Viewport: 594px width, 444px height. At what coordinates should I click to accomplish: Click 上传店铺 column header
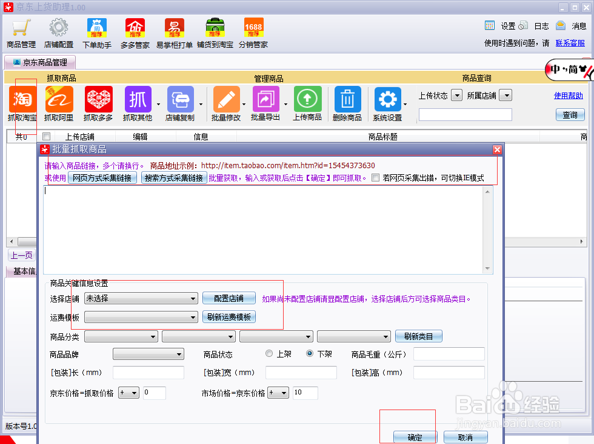coord(79,137)
